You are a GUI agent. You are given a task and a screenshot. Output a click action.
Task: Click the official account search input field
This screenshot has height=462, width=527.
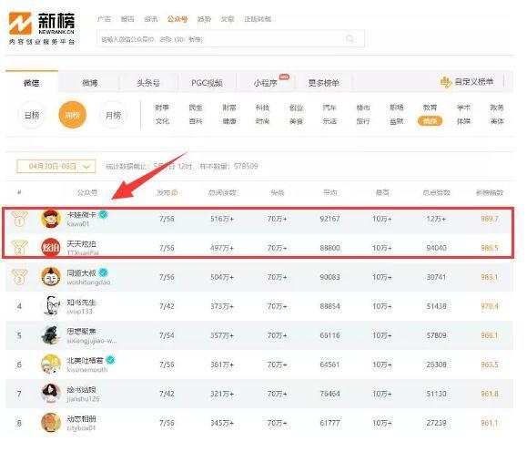click(x=230, y=38)
